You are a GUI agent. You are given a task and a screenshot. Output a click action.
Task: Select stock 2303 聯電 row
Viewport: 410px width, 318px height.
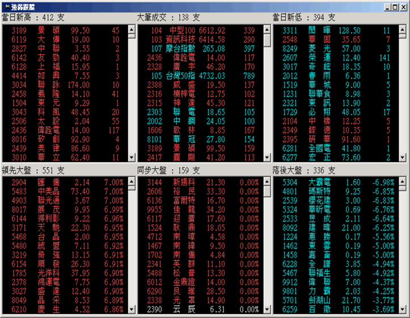coord(201,112)
